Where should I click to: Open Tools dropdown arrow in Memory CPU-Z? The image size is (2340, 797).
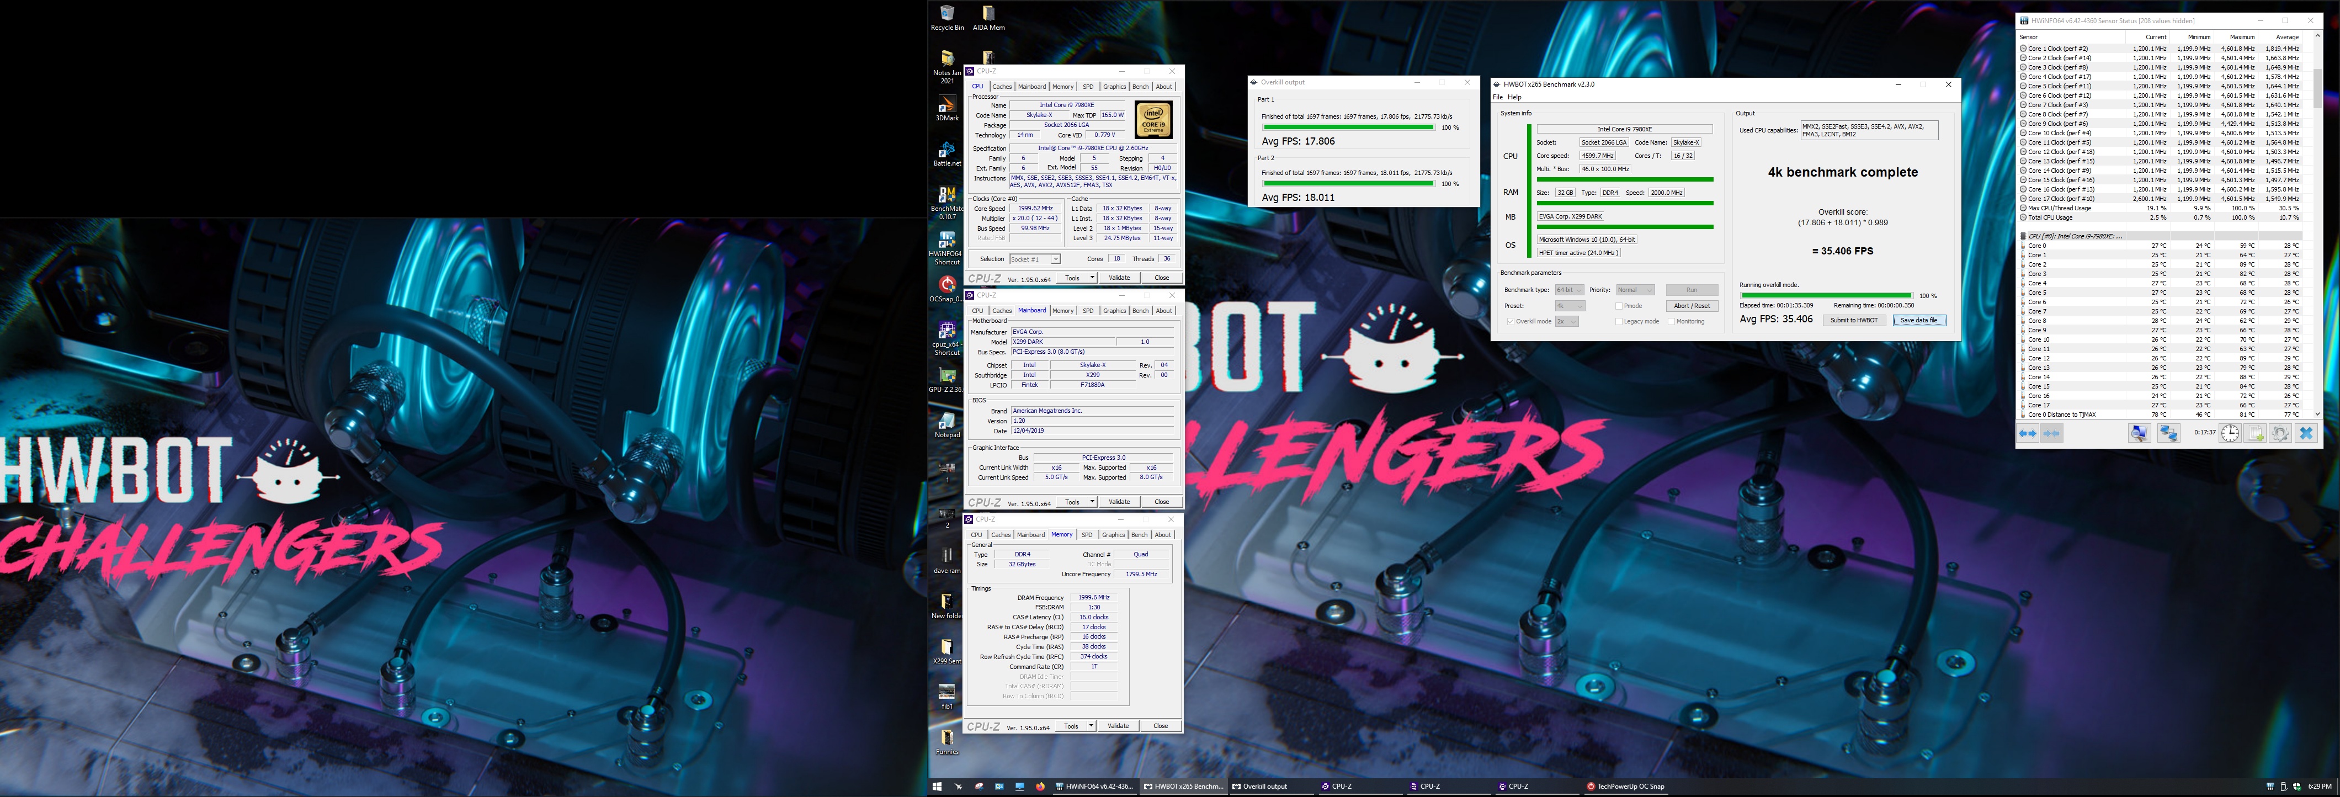click(x=1091, y=725)
